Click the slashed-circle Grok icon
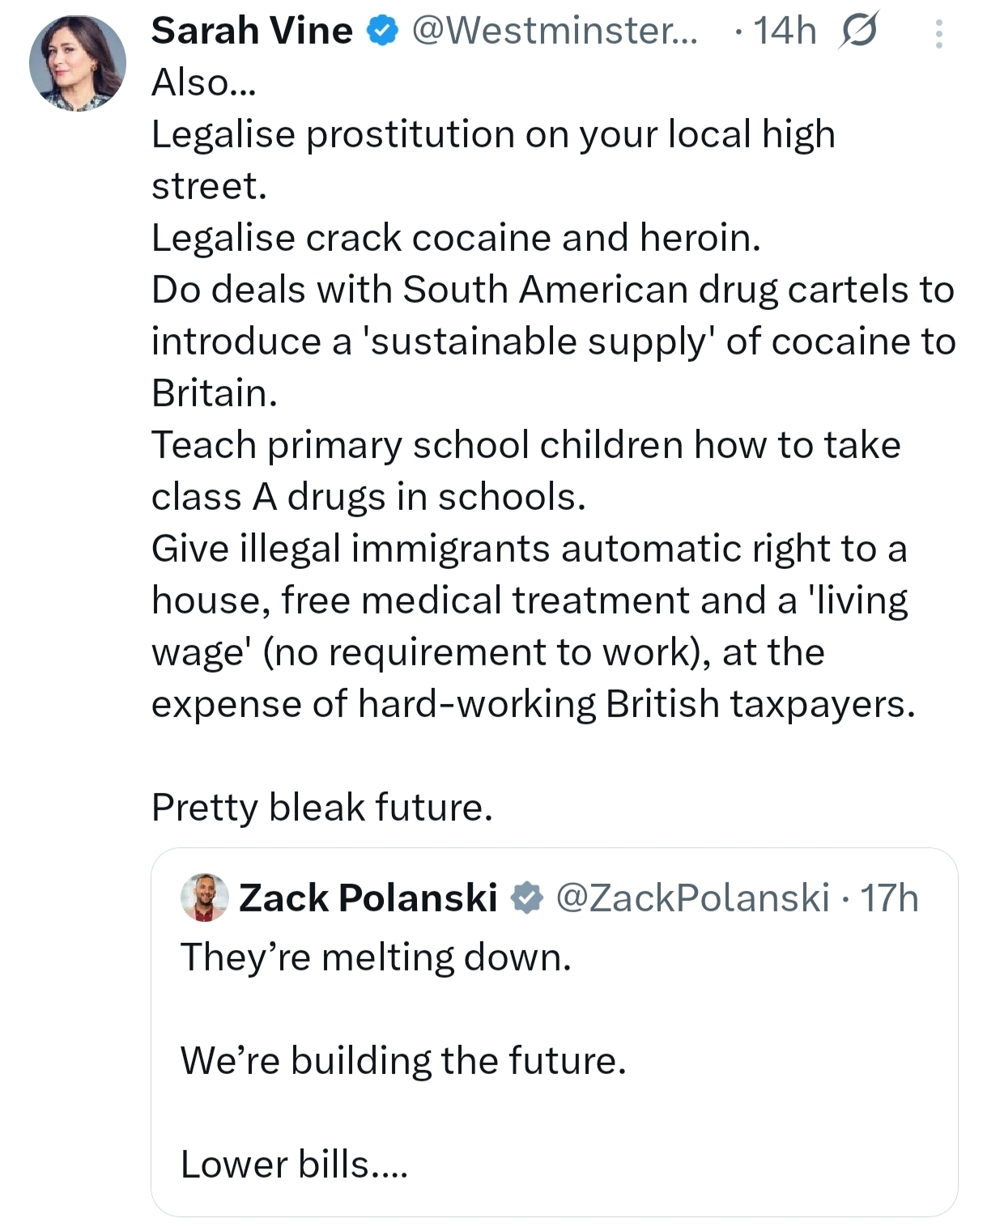The image size is (987, 1227). tap(858, 32)
